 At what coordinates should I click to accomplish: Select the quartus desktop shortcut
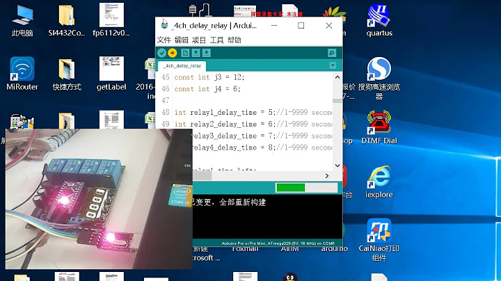(x=379, y=20)
